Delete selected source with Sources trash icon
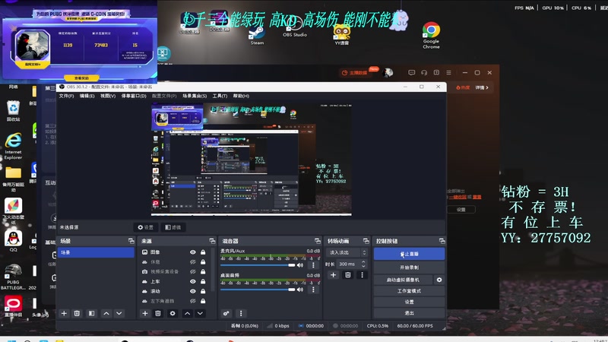 [x=158, y=313]
